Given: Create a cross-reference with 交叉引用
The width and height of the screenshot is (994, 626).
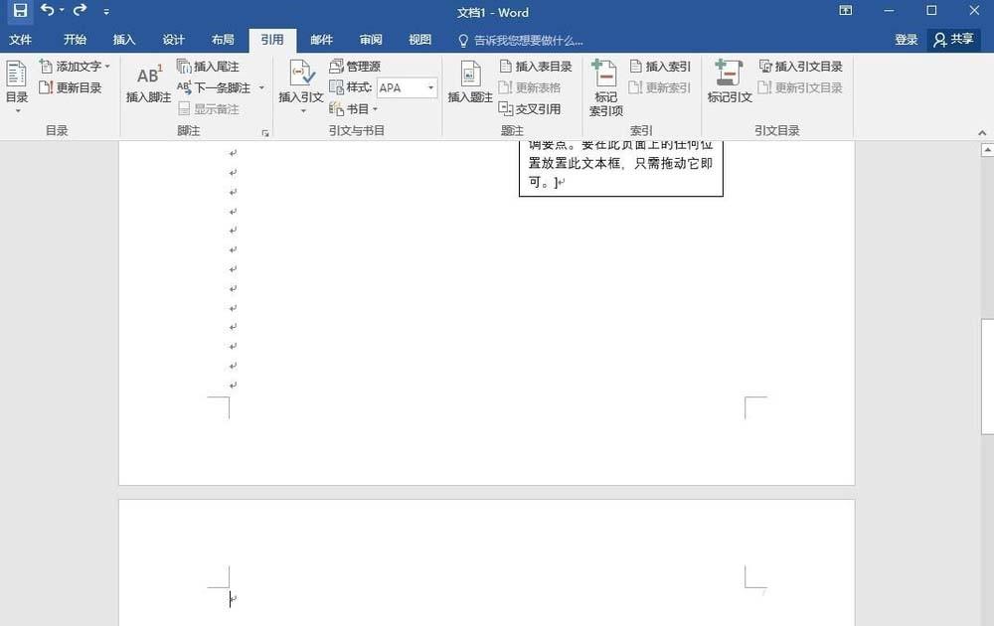Looking at the screenshot, I should point(532,109).
